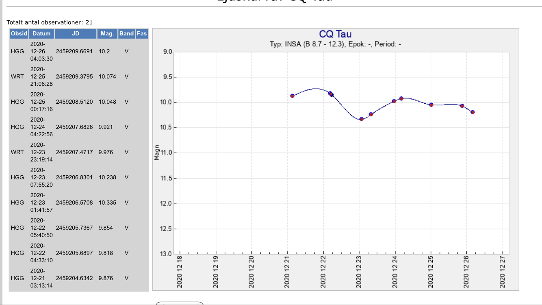
Task: Click the JD column header
Action: [x=76, y=34]
